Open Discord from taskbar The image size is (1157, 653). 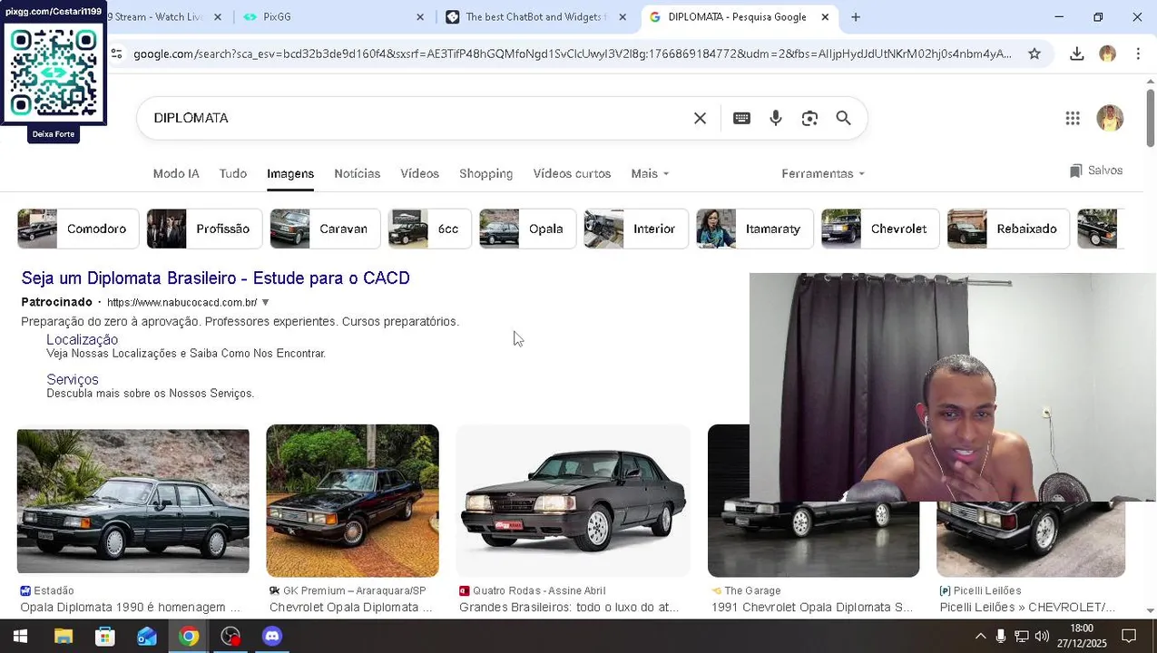272,637
